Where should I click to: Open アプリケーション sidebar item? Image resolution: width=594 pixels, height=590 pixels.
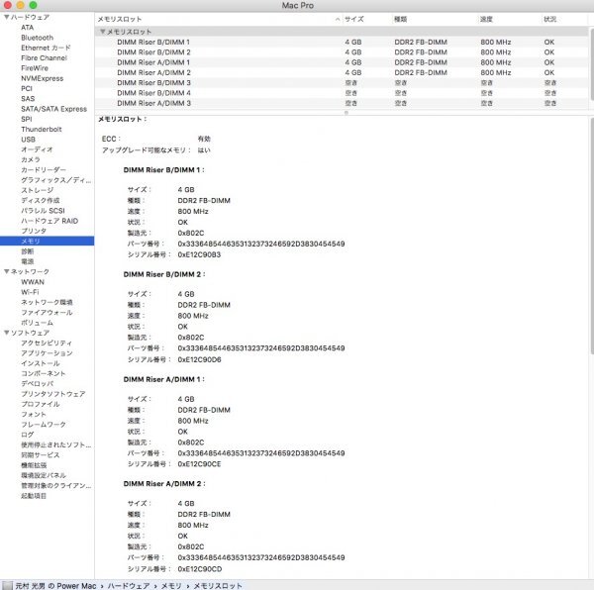click(47, 353)
